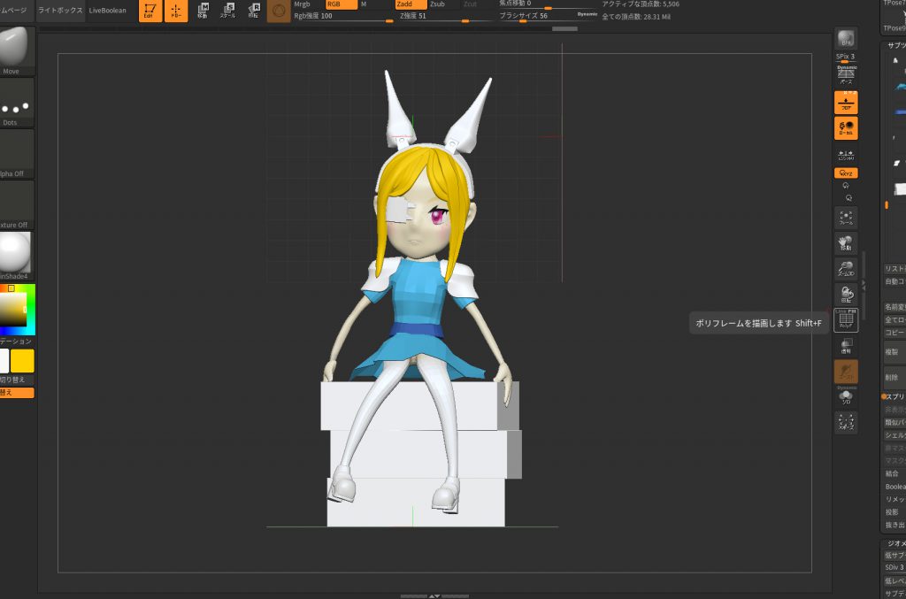The height and width of the screenshot is (599, 906).
Task: Adjust the focal shift 0 slider
Action: click(549, 4)
